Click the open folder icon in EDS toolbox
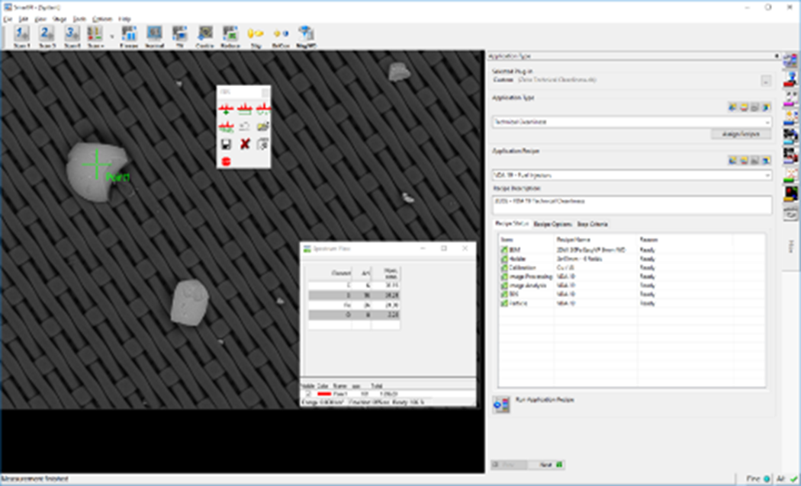 [x=262, y=126]
